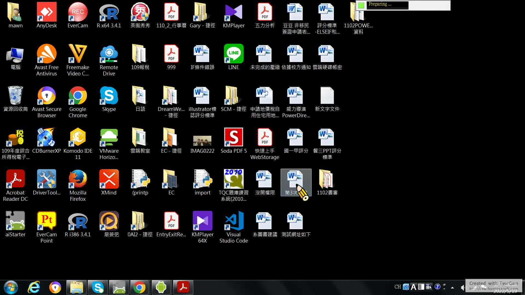Image resolution: width=525 pixels, height=295 pixels.
Task: Select the 系圖書建議 Word document
Action: click(265, 224)
